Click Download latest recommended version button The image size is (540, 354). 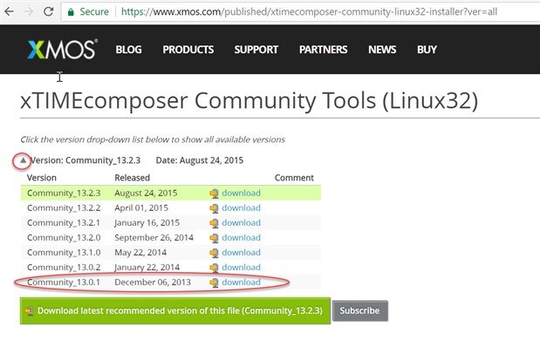click(175, 310)
